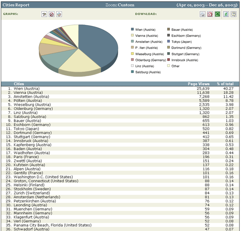The height and width of the screenshot is (231, 241).
Task: Download the report as PDF
Action: point(210,14)
